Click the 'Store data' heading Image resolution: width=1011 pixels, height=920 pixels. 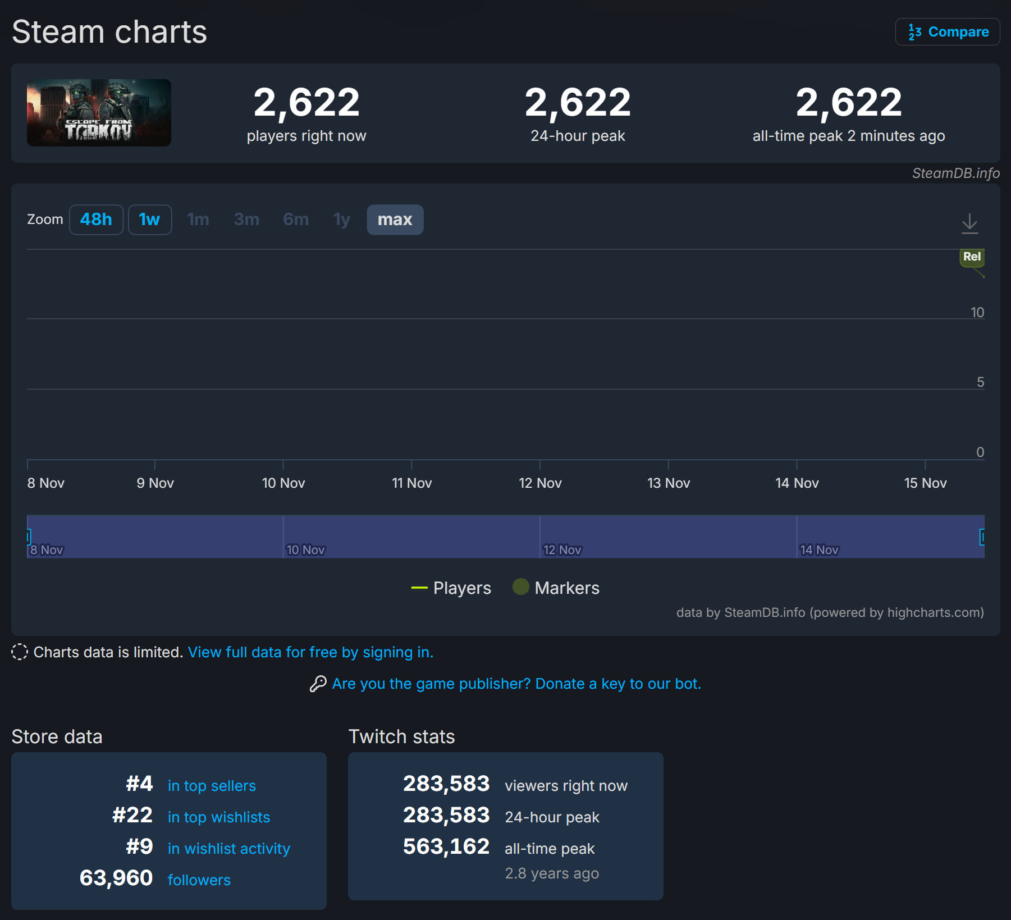coord(57,736)
